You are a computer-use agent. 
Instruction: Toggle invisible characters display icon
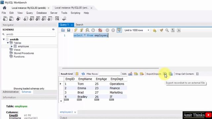tap(173, 30)
